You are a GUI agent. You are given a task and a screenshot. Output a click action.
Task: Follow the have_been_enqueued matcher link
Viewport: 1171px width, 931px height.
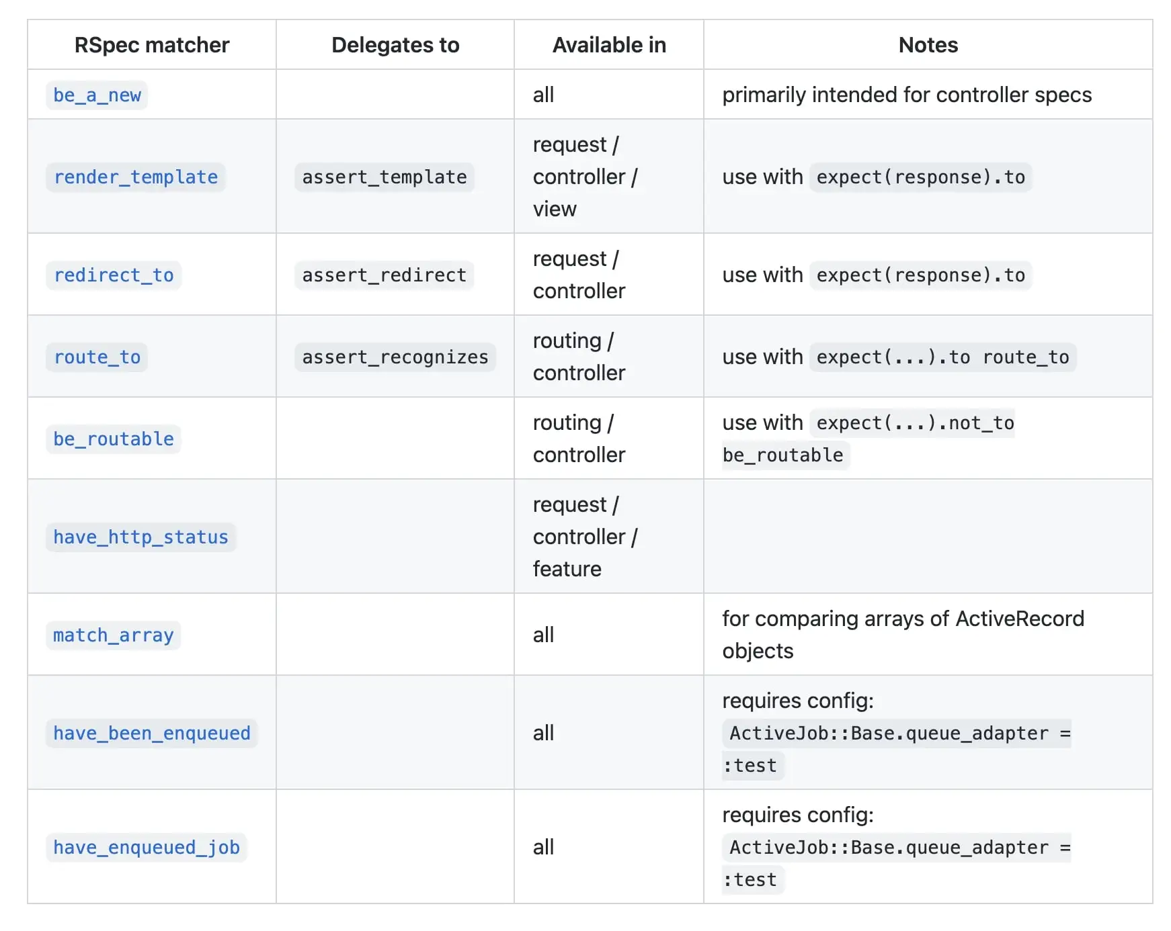point(151,734)
